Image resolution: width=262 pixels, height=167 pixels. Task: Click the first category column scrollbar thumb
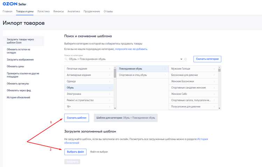pos(115,73)
